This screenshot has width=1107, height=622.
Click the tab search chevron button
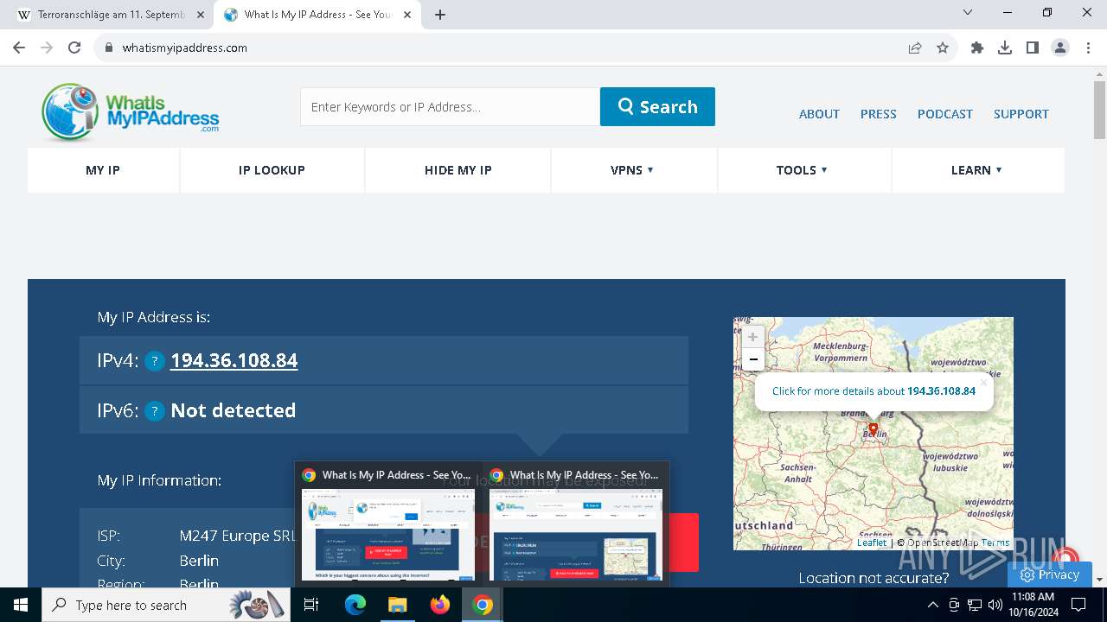[x=968, y=12]
